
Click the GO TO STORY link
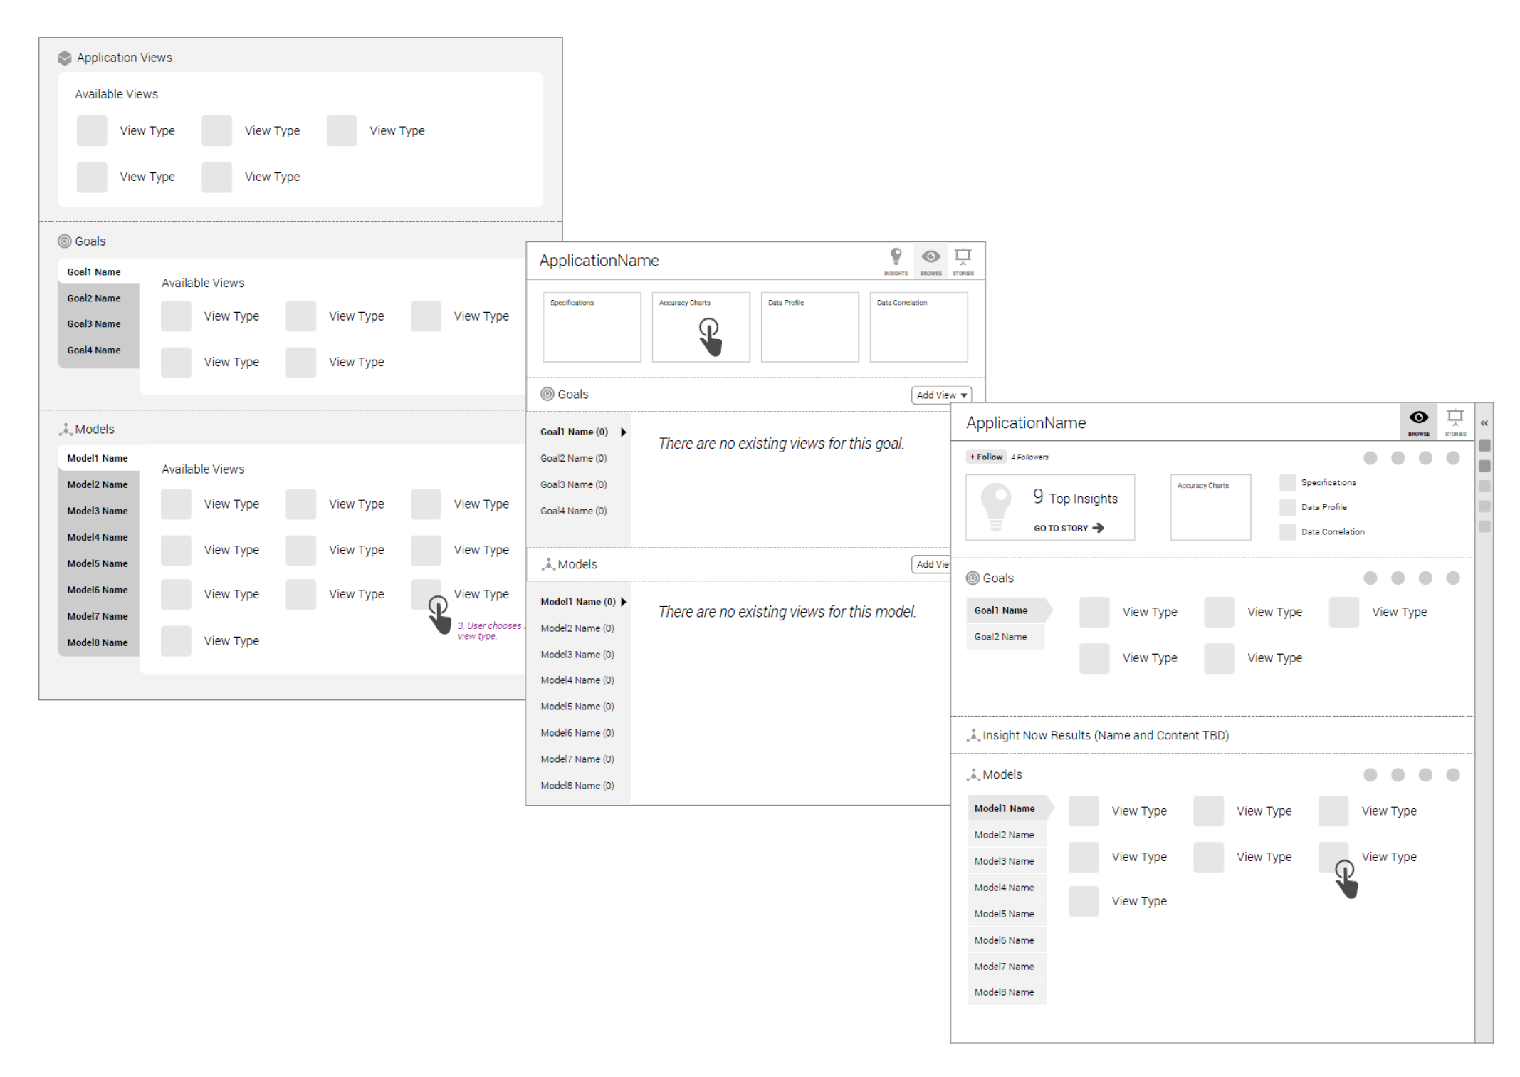1061,528
